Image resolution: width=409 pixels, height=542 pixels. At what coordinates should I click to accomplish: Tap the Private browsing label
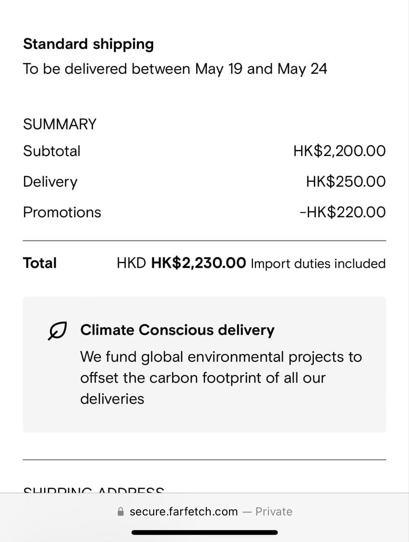click(x=274, y=511)
